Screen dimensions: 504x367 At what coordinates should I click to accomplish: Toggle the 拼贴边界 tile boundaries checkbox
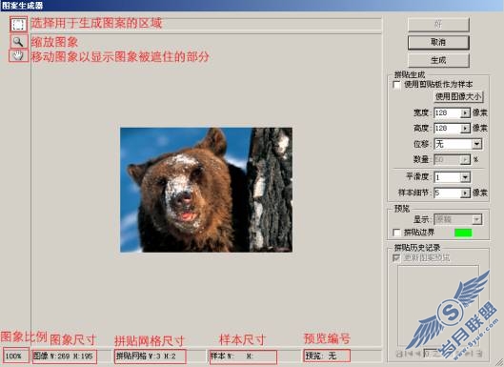pyautogui.click(x=397, y=233)
